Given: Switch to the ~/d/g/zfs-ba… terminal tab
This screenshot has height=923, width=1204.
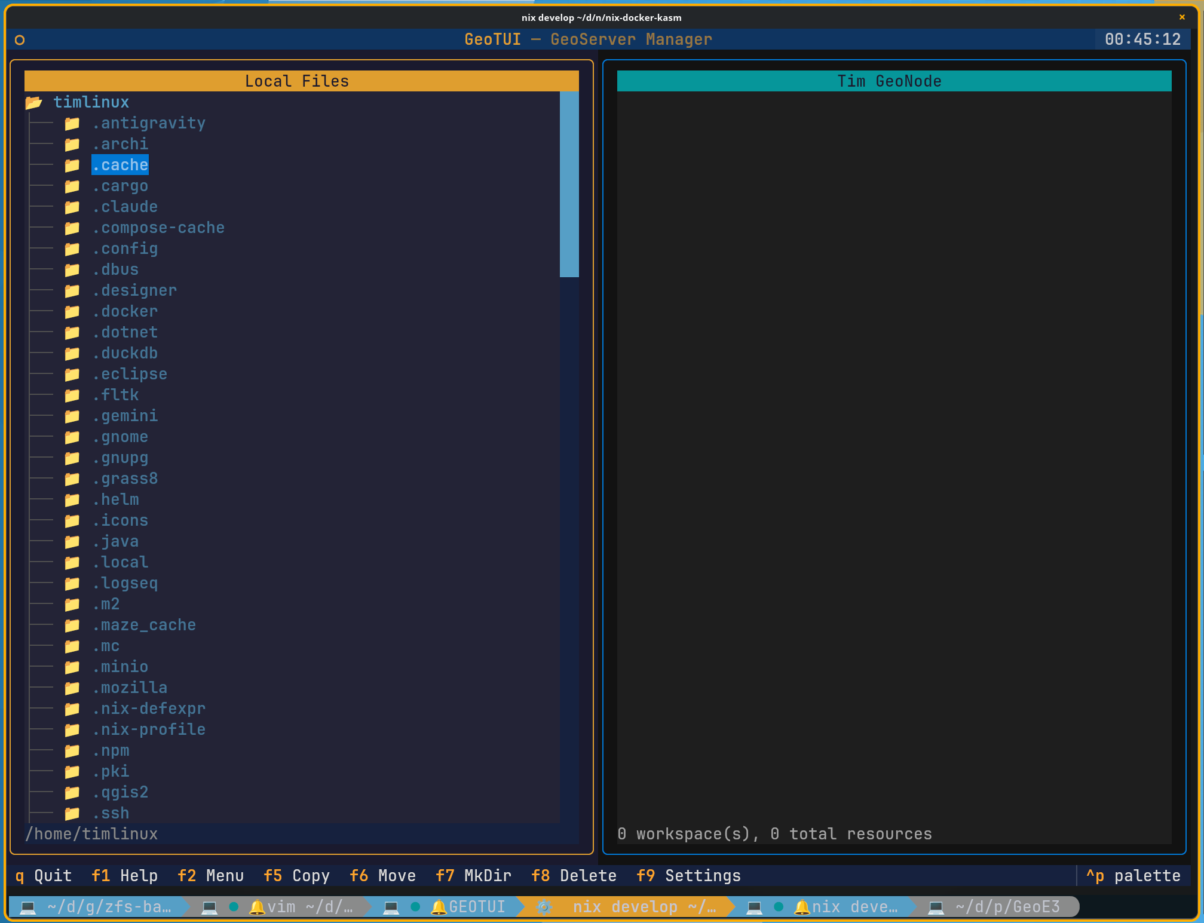Looking at the screenshot, I should pyautogui.click(x=99, y=907).
